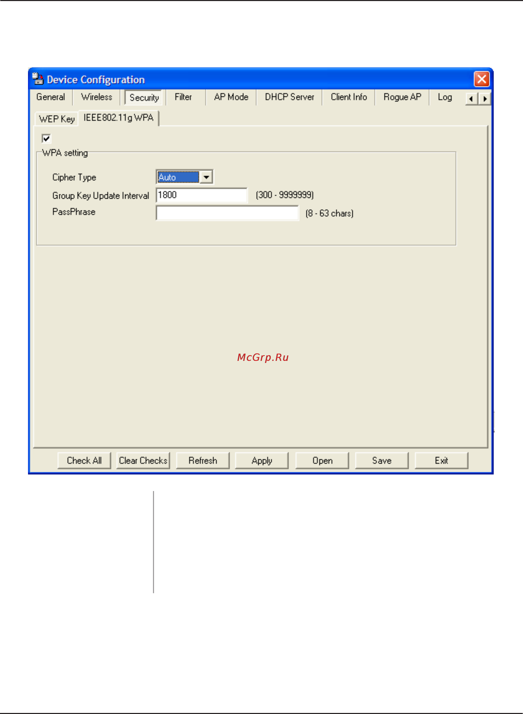The width and height of the screenshot is (523, 714).
Task: Click into the PassPhrase input field
Action: (x=227, y=213)
